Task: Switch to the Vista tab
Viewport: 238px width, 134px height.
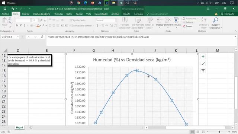Action: pyautogui.click(x=89, y=14)
